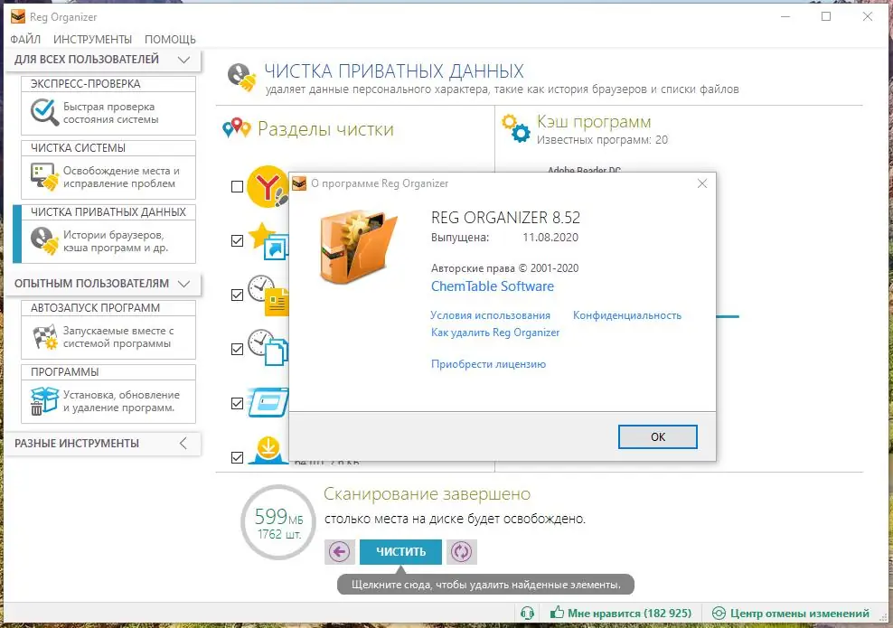Uncheck the blue input-field section checkbox

click(238, 403)
